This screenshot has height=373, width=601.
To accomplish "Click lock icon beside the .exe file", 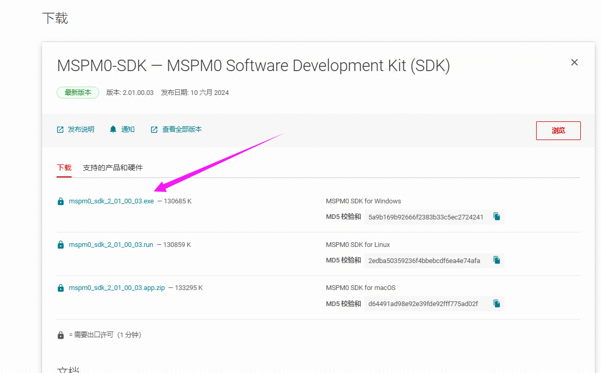I will pos(61,201).
